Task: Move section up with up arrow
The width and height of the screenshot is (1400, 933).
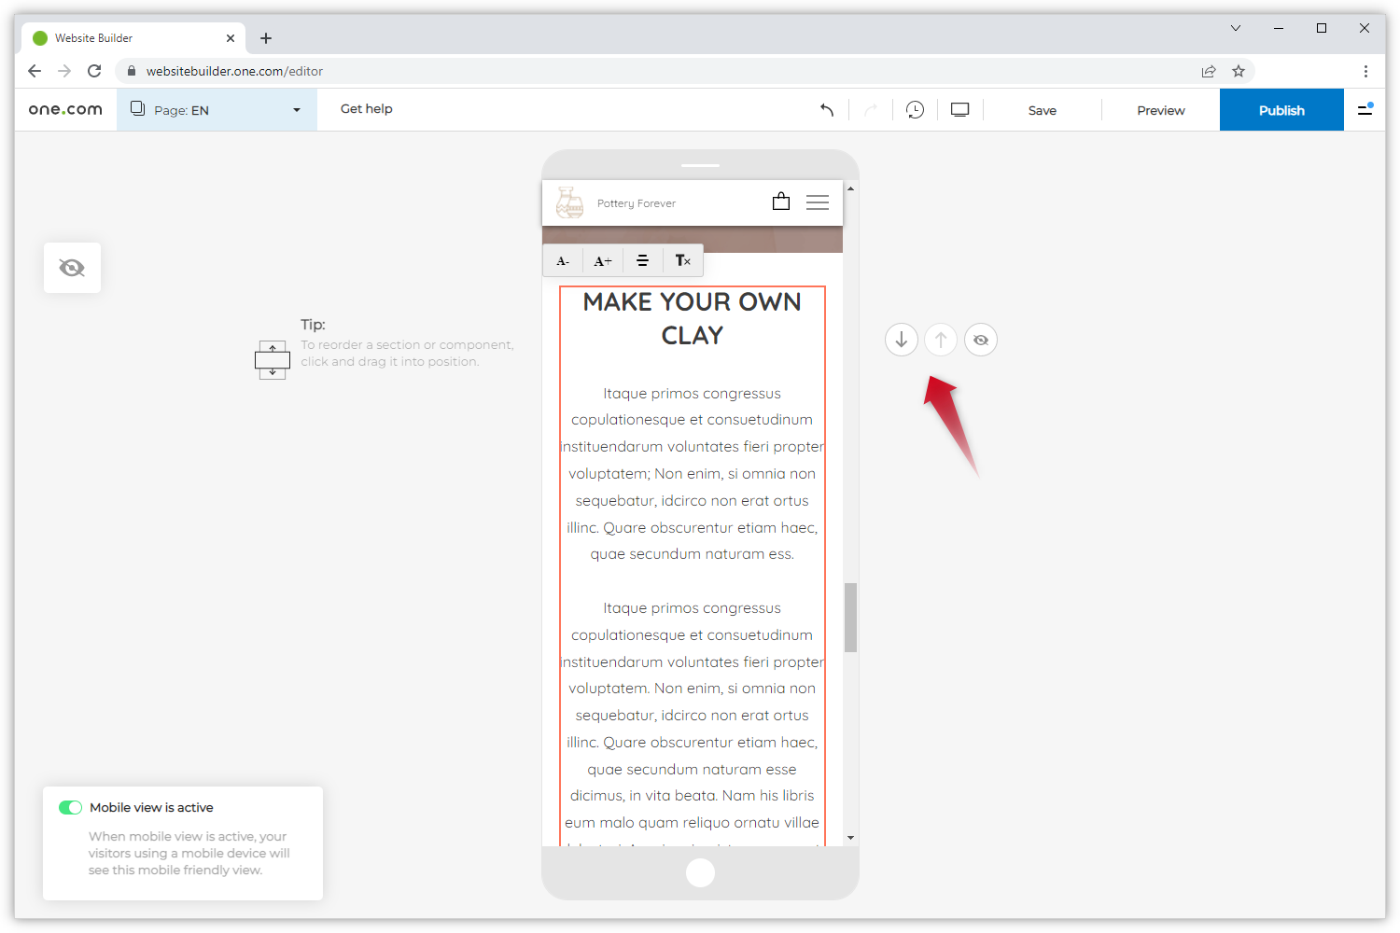Action: [x=941, y=341]
